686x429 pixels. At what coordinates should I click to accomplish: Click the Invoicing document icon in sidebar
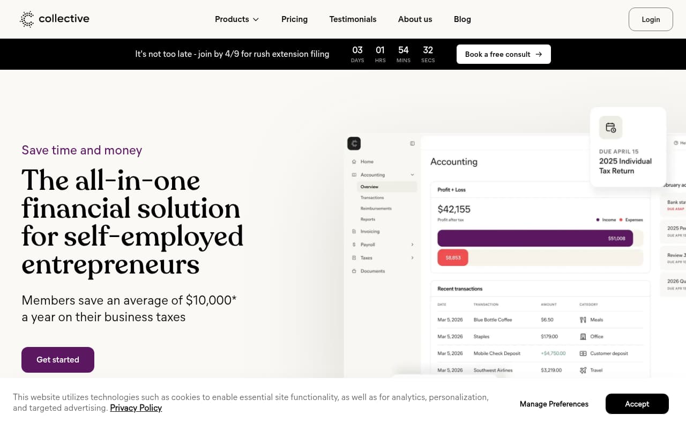[x=354, y=231]
